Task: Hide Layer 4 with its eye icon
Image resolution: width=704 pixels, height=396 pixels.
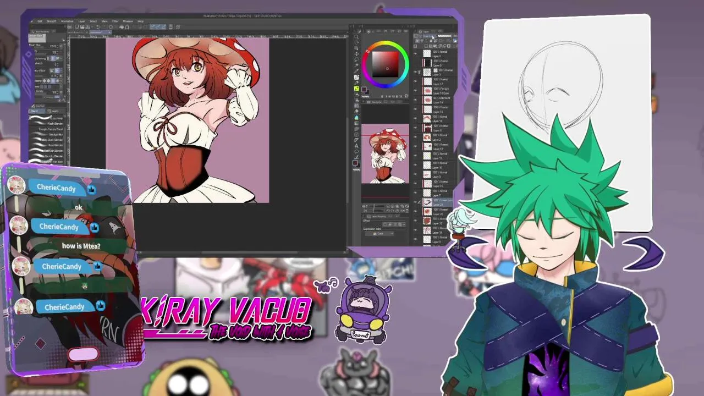Action: pyautogui.click(x=415, y=53)
